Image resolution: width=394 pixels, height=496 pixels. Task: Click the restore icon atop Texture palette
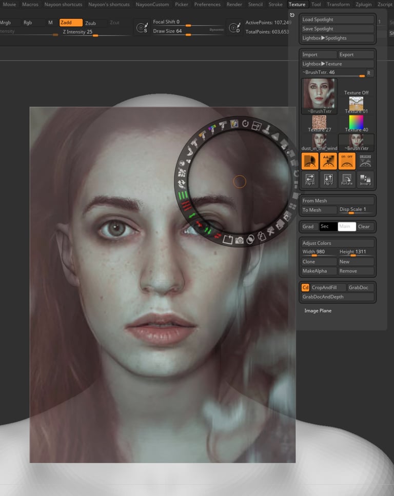click(292, 15)
